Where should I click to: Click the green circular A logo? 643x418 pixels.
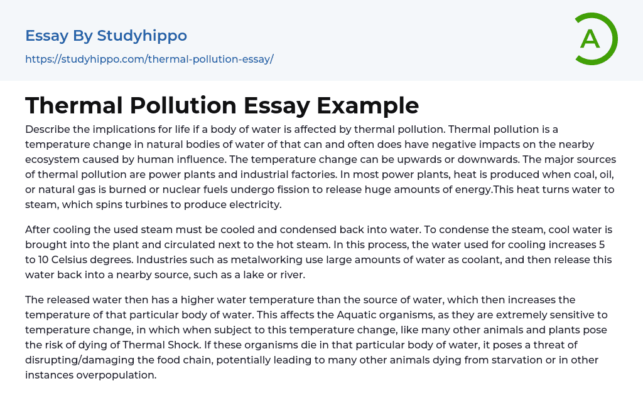tap(595, 39)
